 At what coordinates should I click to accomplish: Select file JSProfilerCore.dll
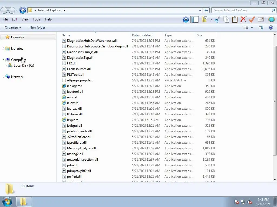79,137
